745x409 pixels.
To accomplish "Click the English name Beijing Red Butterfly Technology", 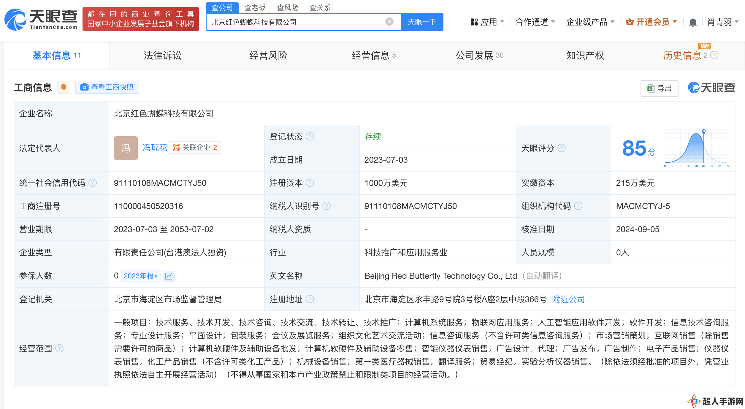I will click(x=440, y=276).
